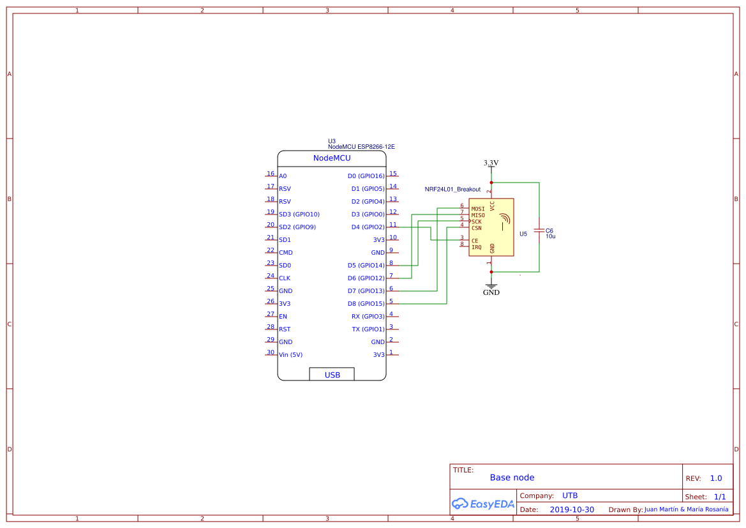Select the junction dot at the VCC node
The width and height of the screenshot is (746, 528).
click(490, 184)
